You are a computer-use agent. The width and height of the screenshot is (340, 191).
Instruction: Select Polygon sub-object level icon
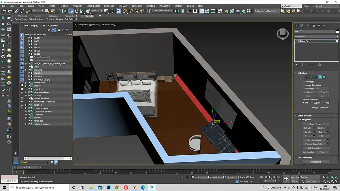click(x=320, y=77)
